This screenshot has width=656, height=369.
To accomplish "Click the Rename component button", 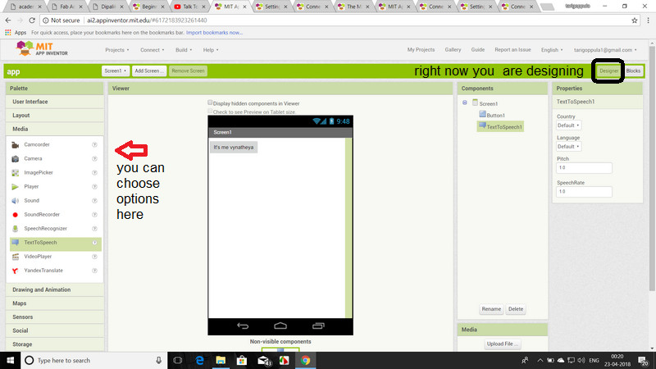I will pos(491,309).
